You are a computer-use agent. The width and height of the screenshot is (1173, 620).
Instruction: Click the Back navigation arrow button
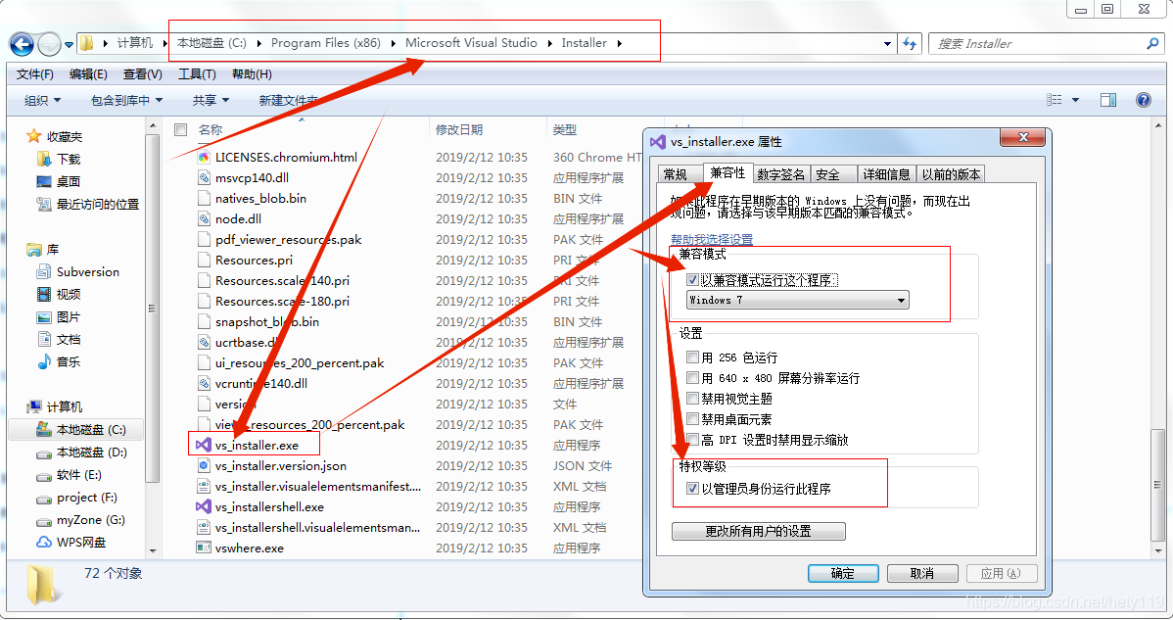[22, 44]
